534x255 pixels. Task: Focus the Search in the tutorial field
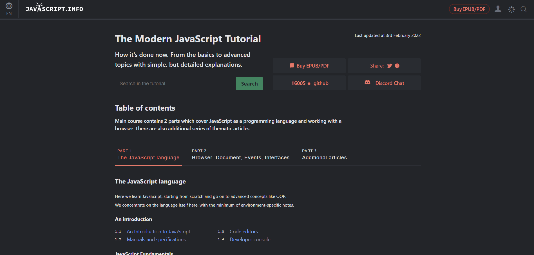175,84
